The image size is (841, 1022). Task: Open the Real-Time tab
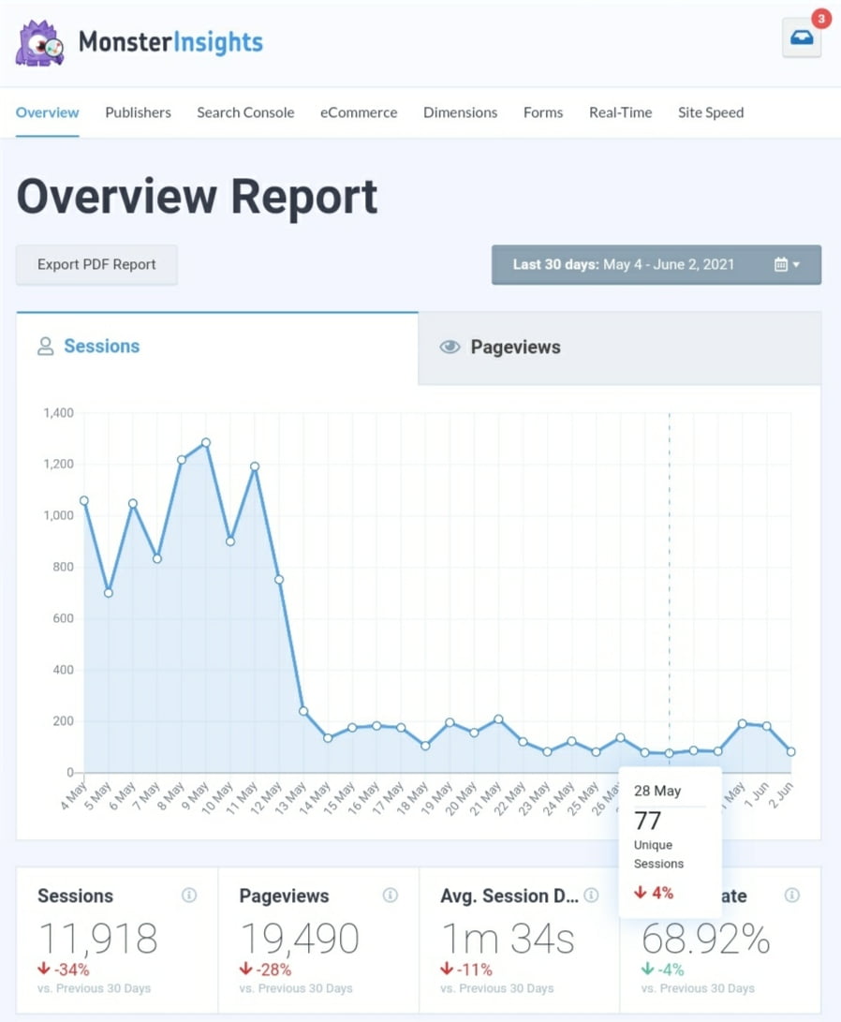coord(620,112)
